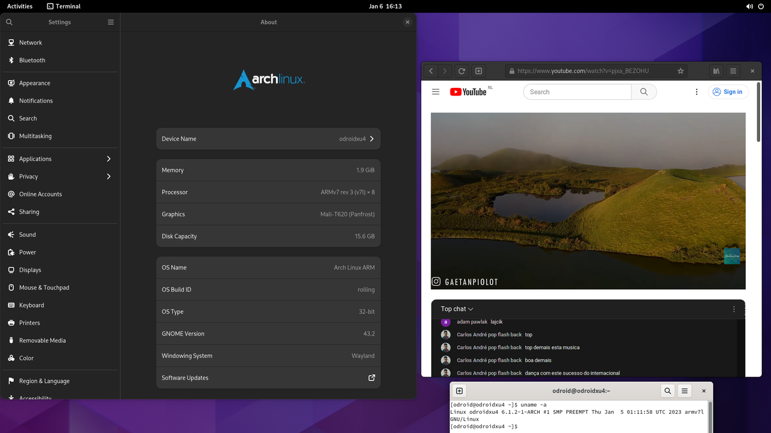Click the Processor value ARMv7 rev 3
This screenshot has width=771, height=433.
[348, 192]
